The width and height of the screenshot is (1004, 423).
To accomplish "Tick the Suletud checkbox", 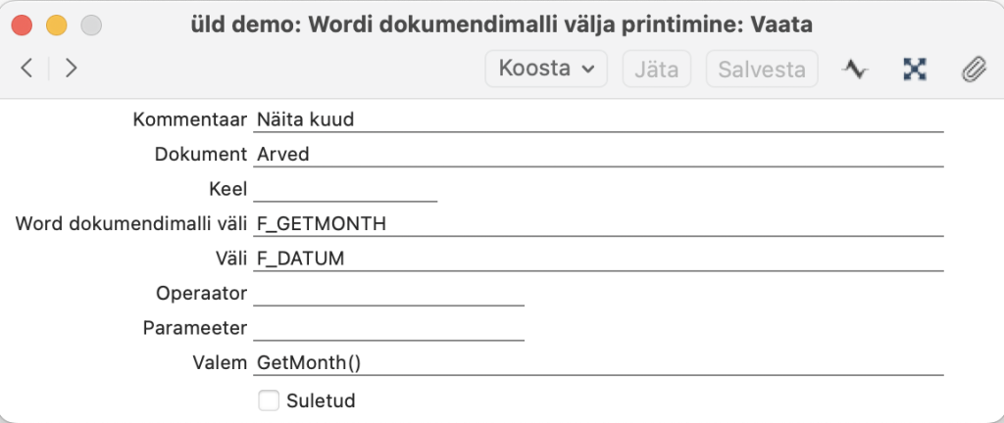I will 268,399.
